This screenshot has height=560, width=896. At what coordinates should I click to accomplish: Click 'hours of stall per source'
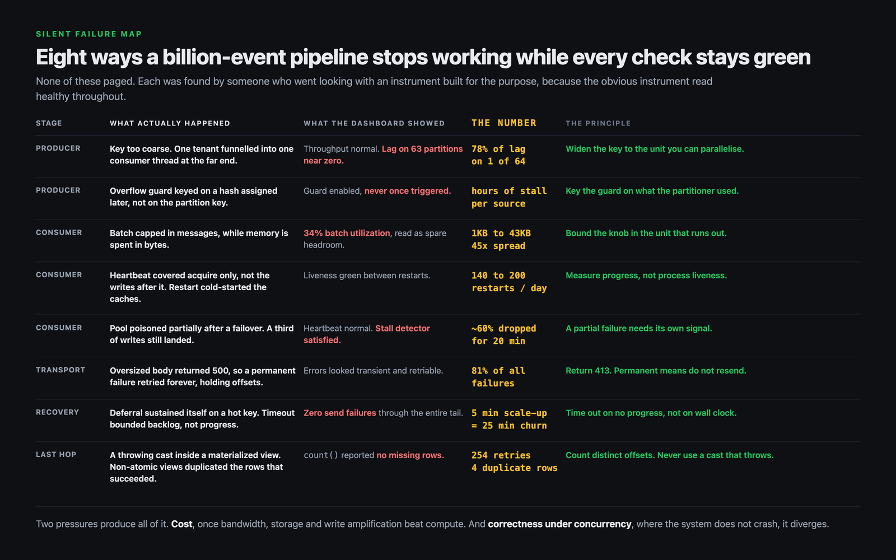point(509,197)
